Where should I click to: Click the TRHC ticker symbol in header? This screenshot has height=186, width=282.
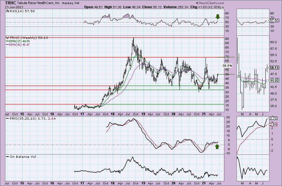point(11,3)
